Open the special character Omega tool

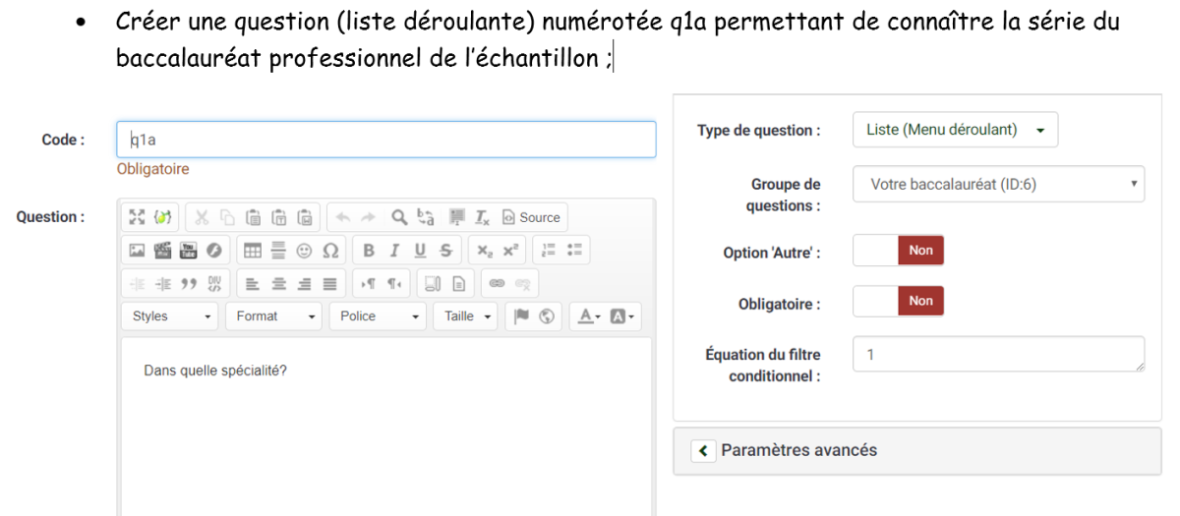pos(330,251)
